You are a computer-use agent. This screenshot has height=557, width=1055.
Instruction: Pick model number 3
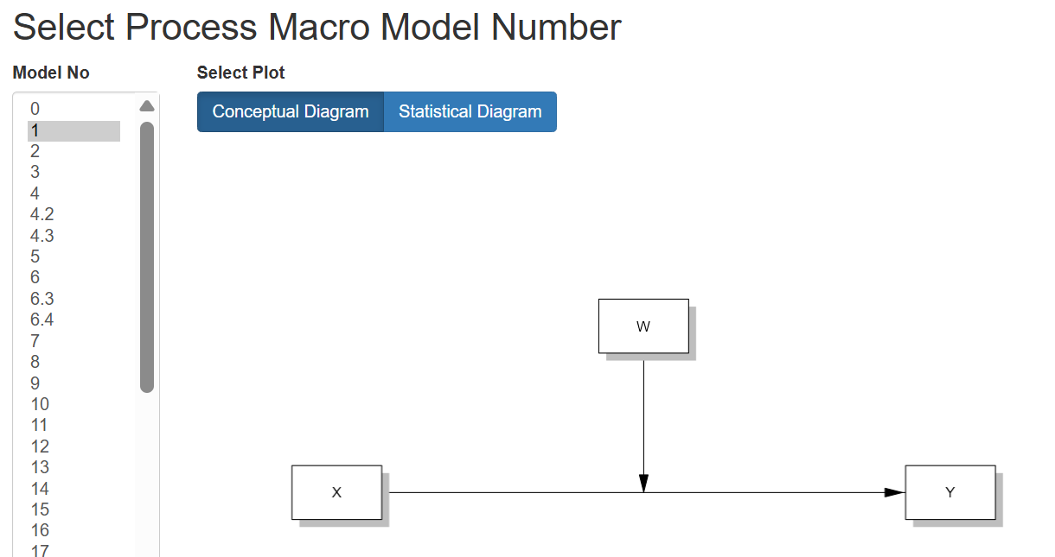35,172
